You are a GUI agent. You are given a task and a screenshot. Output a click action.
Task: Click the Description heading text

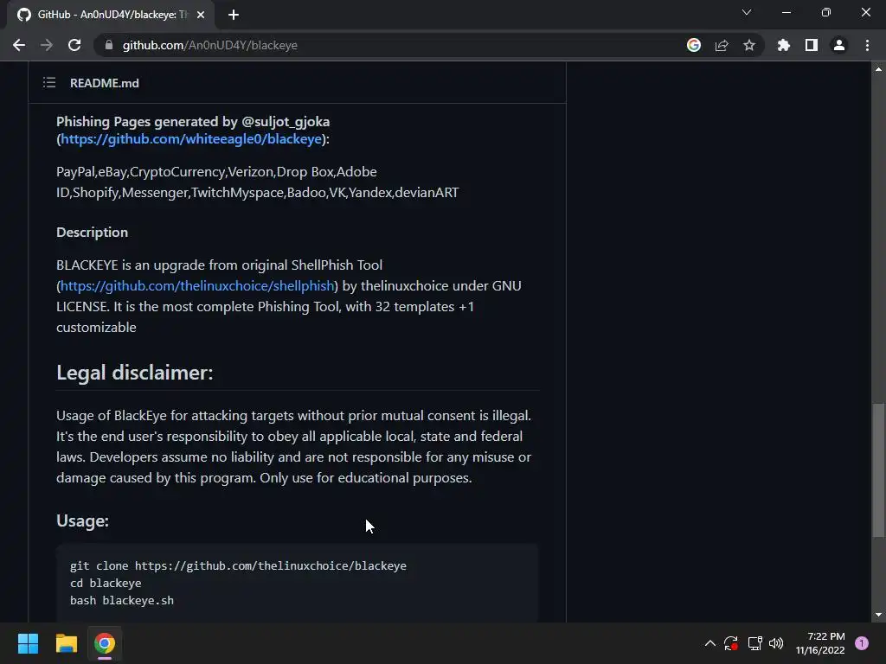(x=92, y=232)
